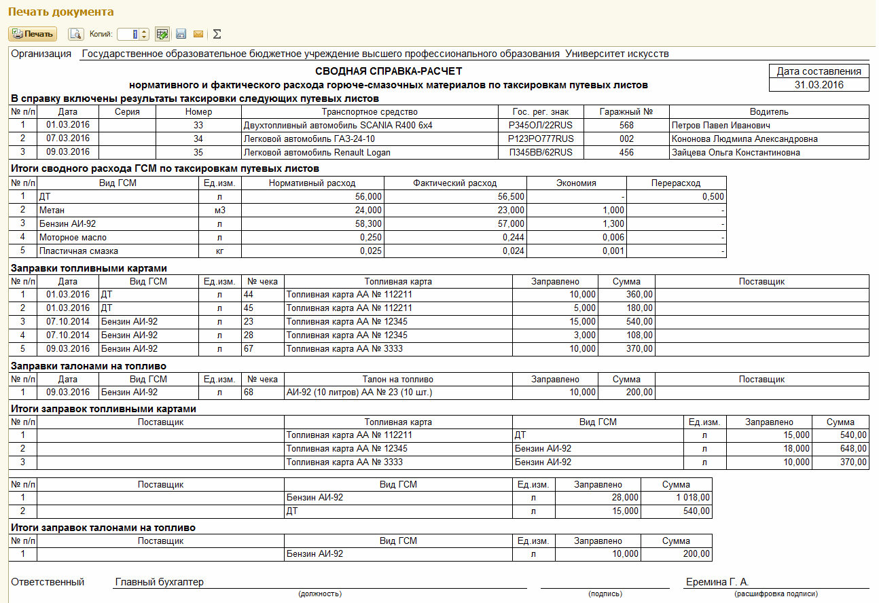Click the 108,00 sum cell
This screenshot has width=879, height=603.
click(x=626, y=335)
